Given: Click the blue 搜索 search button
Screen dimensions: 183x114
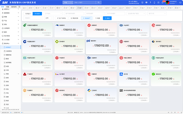Looking at the screenshot, I should 107,18.
